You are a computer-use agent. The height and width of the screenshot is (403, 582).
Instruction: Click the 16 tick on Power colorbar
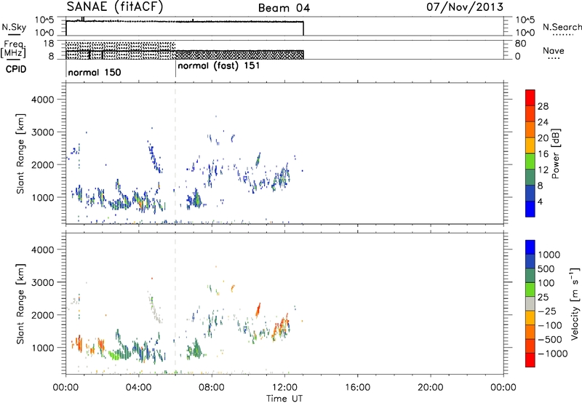(543, 154)
